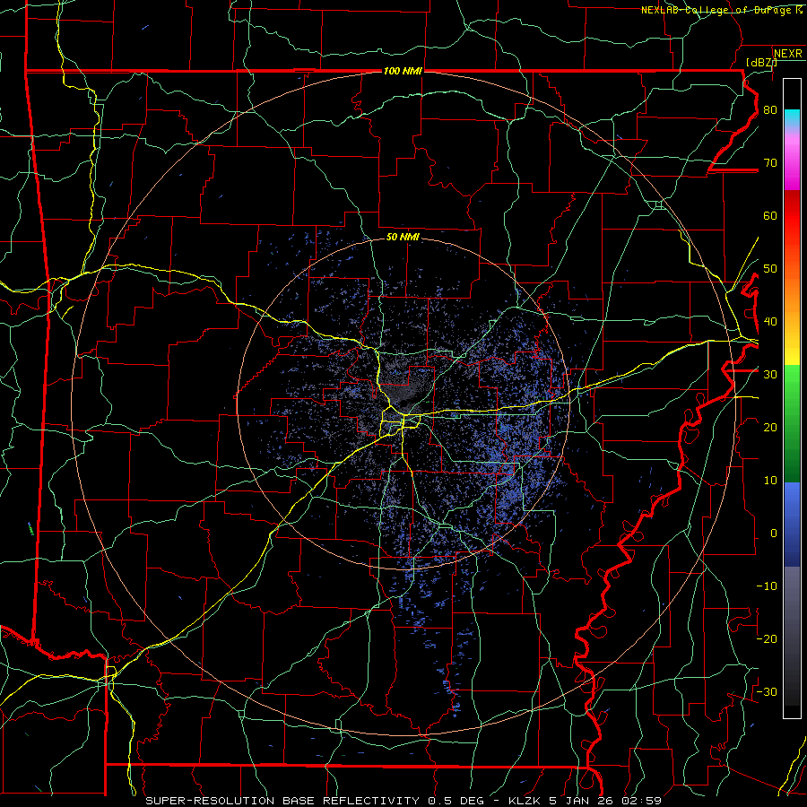The width and height of the screenshot is (807, 807).
Task: Click the "02:59" timestamp in caption
Action: coord(641,801)
